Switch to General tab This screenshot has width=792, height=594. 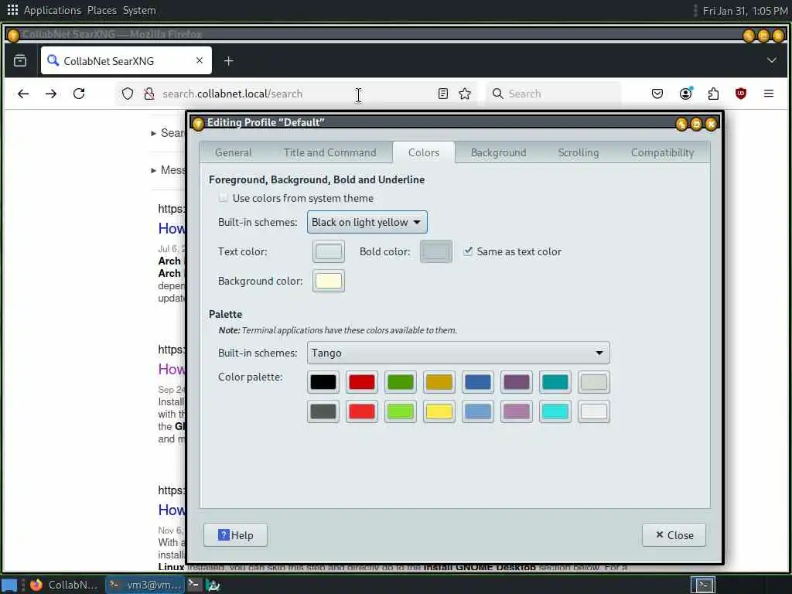233,152
